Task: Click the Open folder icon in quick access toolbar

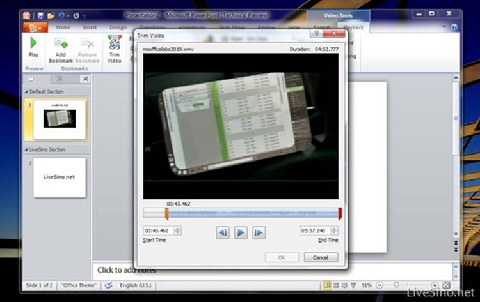Action: click(x=51, y=15)
